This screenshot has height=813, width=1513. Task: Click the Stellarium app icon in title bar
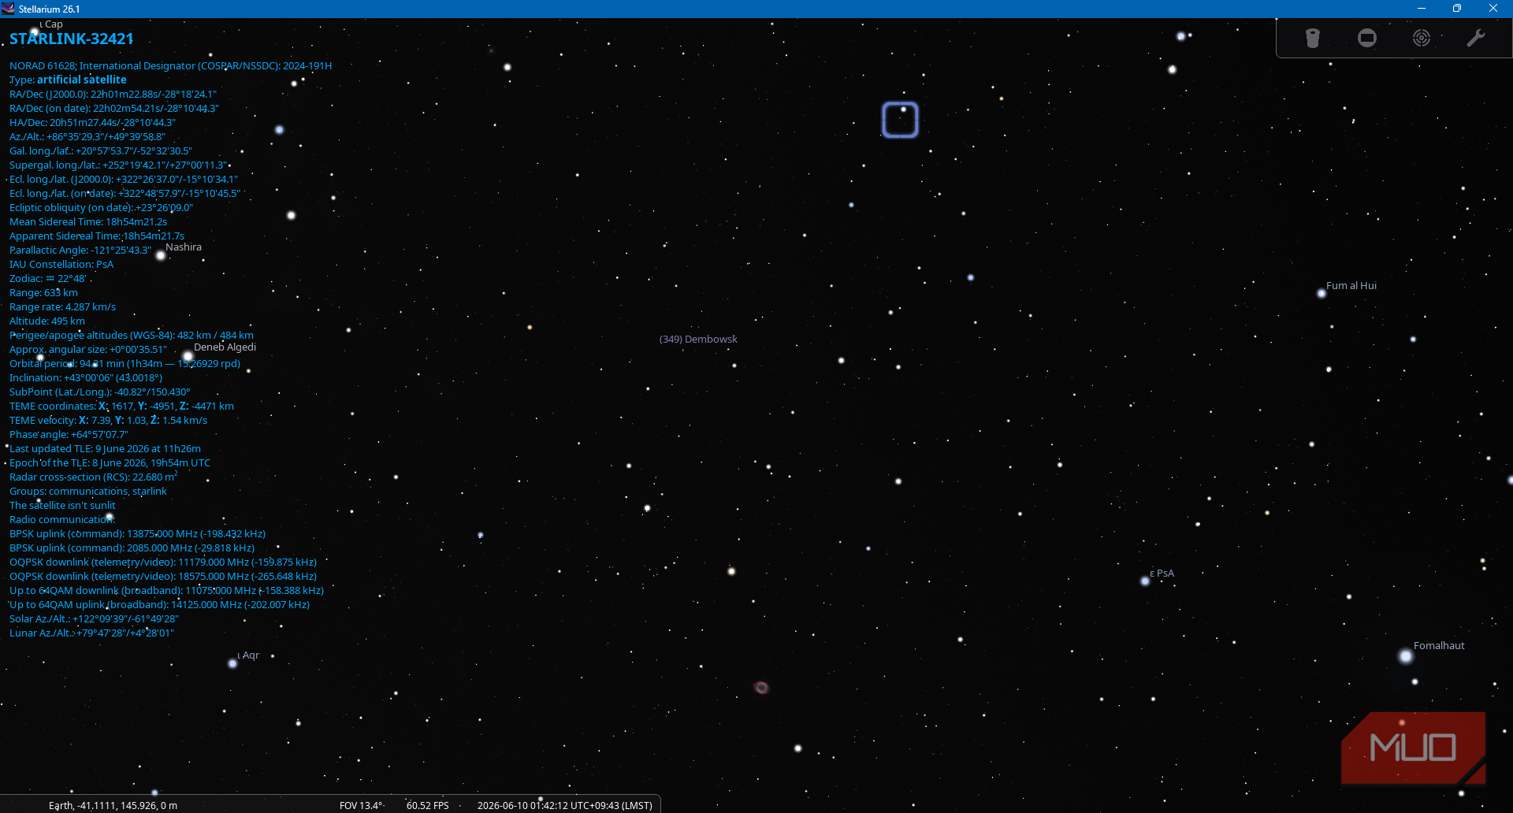click(x=8, y=9)
